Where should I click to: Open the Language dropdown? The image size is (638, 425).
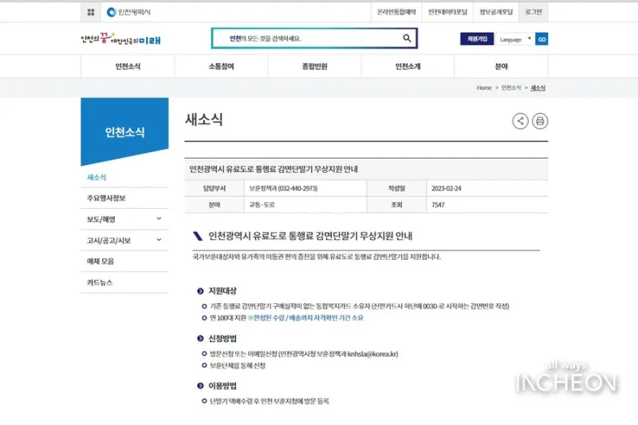pos(515,39)
